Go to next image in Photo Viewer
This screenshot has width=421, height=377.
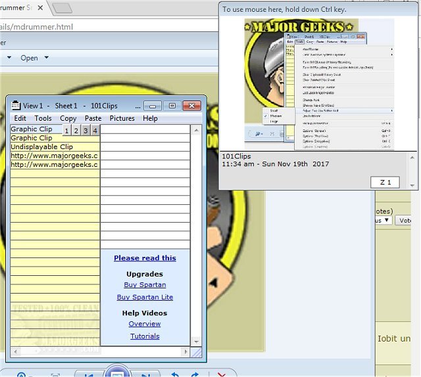(146, 374)
